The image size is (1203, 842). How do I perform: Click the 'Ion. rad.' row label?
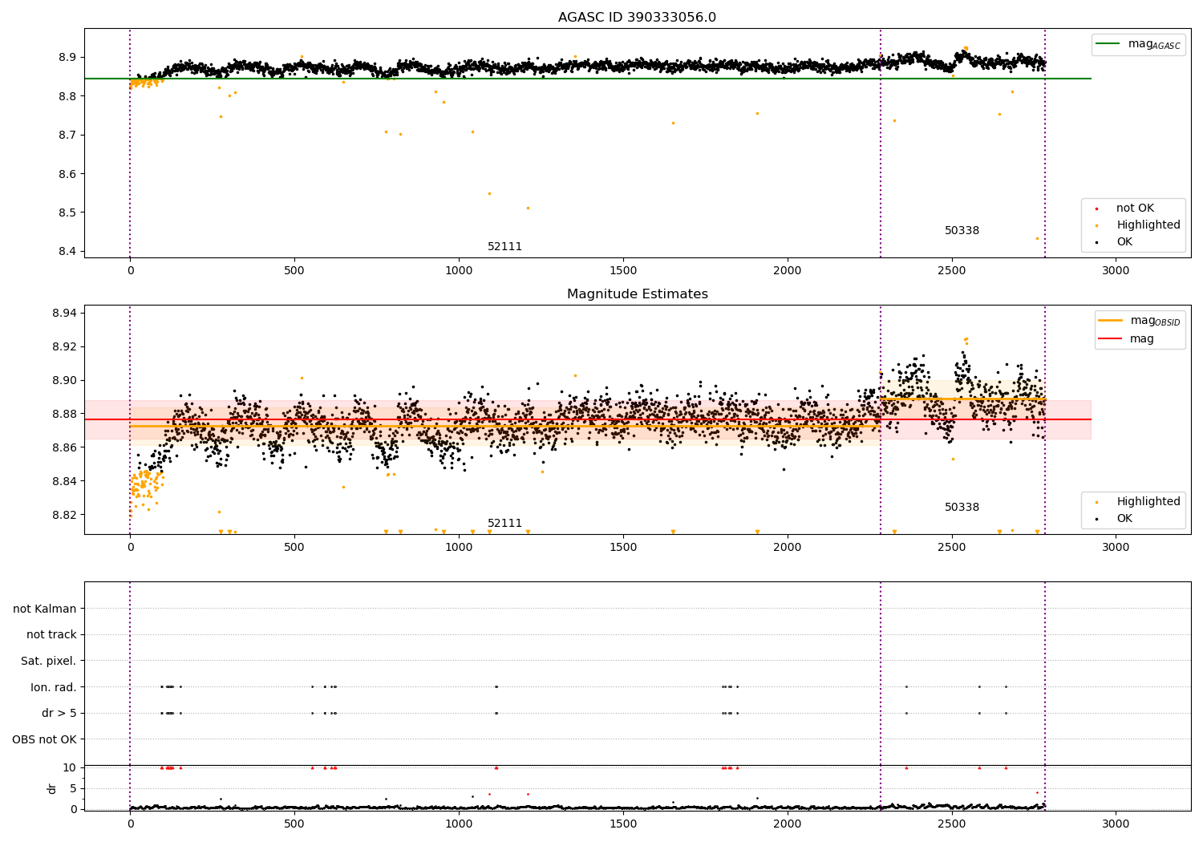coord(54,687)
